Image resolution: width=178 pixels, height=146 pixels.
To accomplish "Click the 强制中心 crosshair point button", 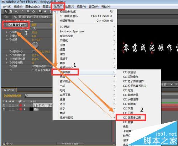I will click(34, 52).
